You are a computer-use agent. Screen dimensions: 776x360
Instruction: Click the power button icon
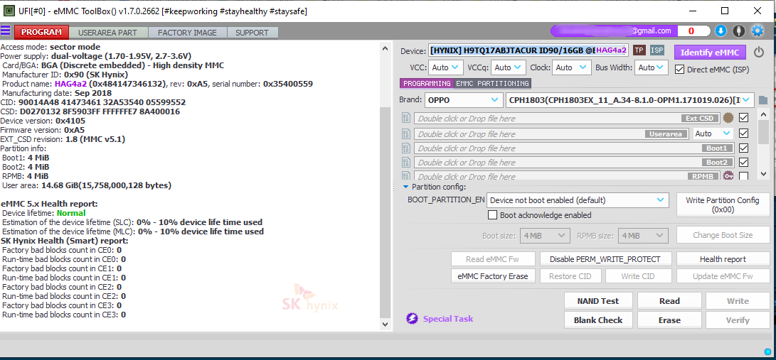click(759, 52)
